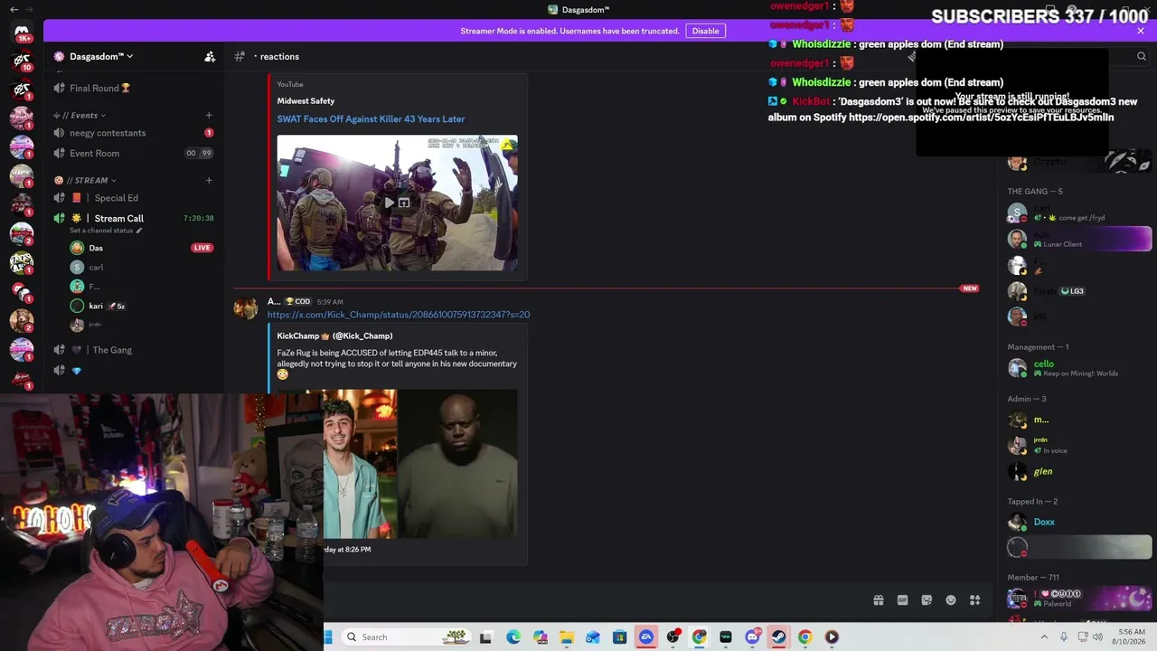Viewport: 1157px width, 651px height.
Task: Open member Doxx in Tapped In list
Action: point(1079,522)
